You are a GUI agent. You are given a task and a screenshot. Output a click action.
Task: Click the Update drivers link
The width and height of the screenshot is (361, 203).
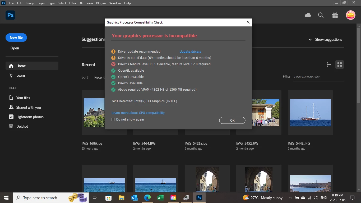190,52
